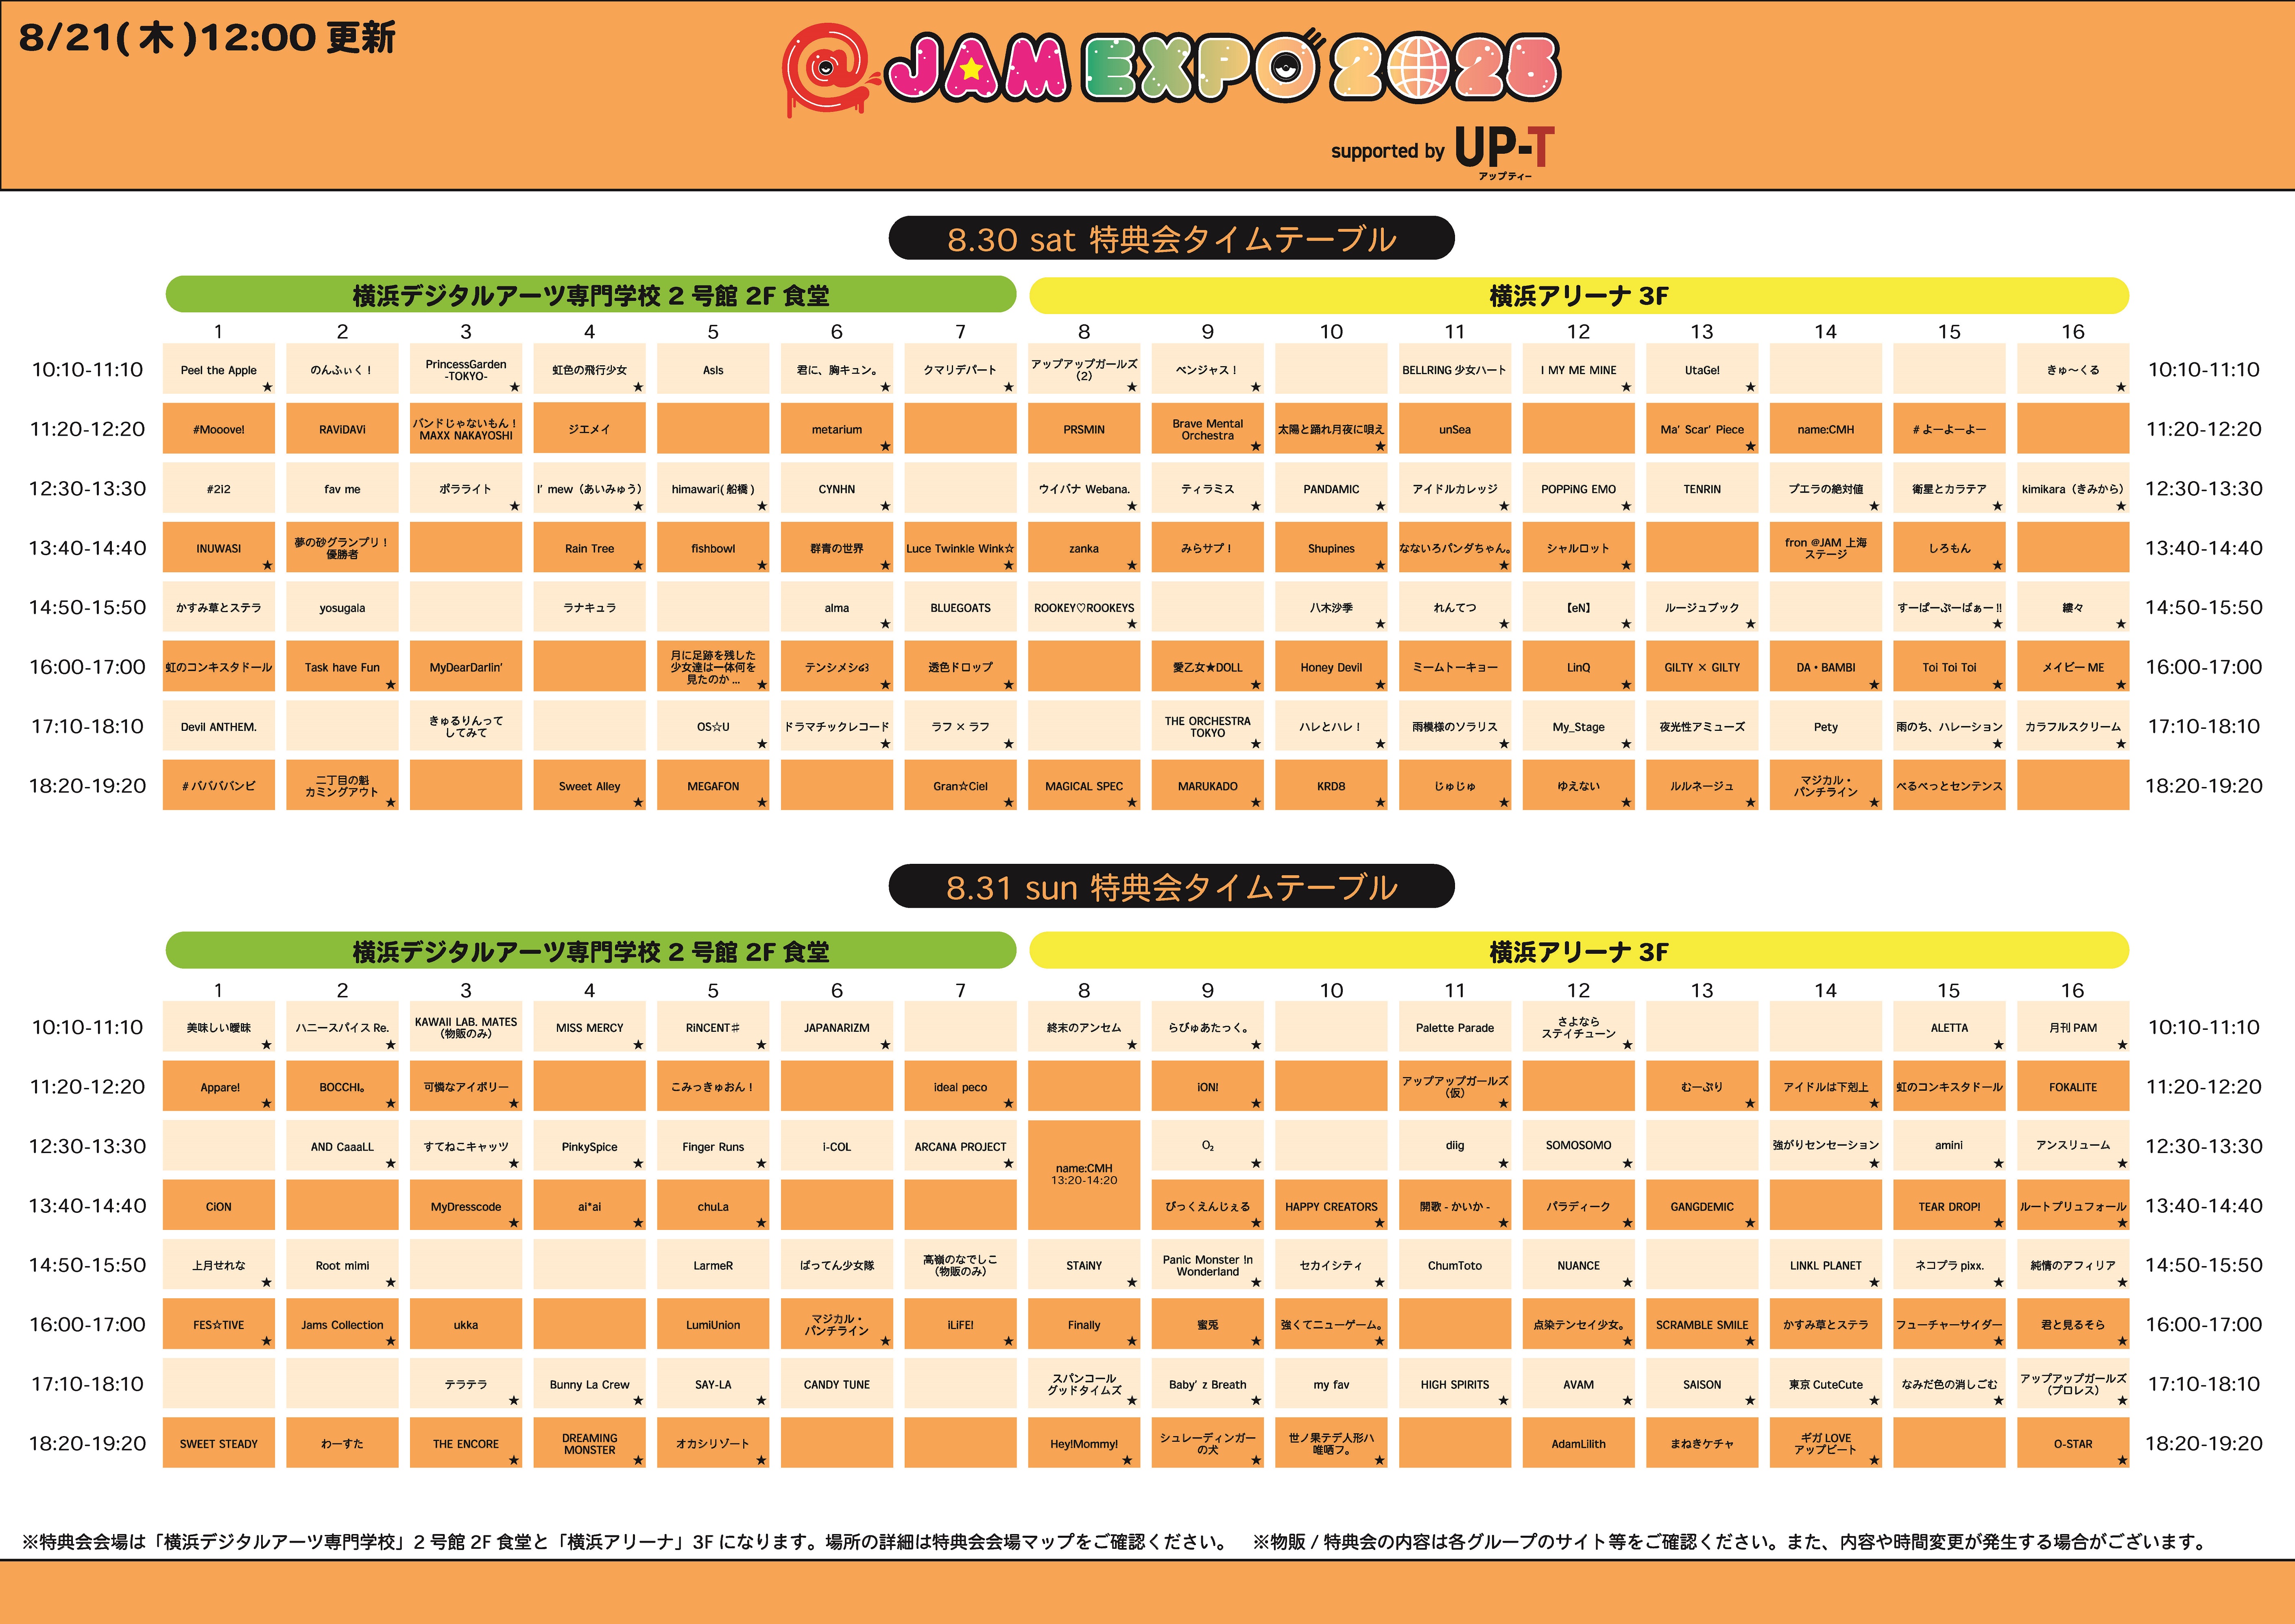Click the Shupines cell
2295x1624 pixels.
(1331, 548)
